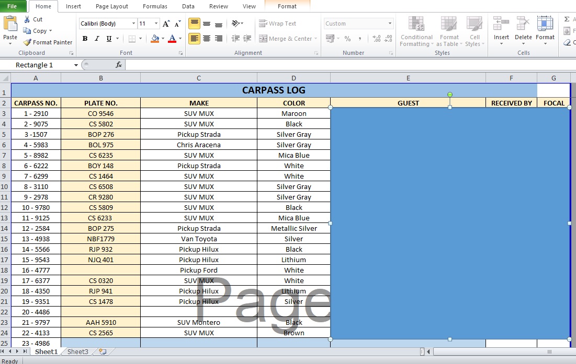Click the Cut scissors icon
576x364 pixels.
[27, 19]
